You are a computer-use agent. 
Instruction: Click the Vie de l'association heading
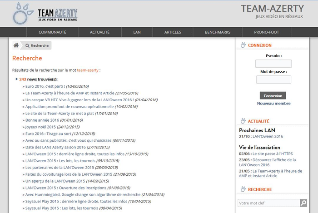259,148
